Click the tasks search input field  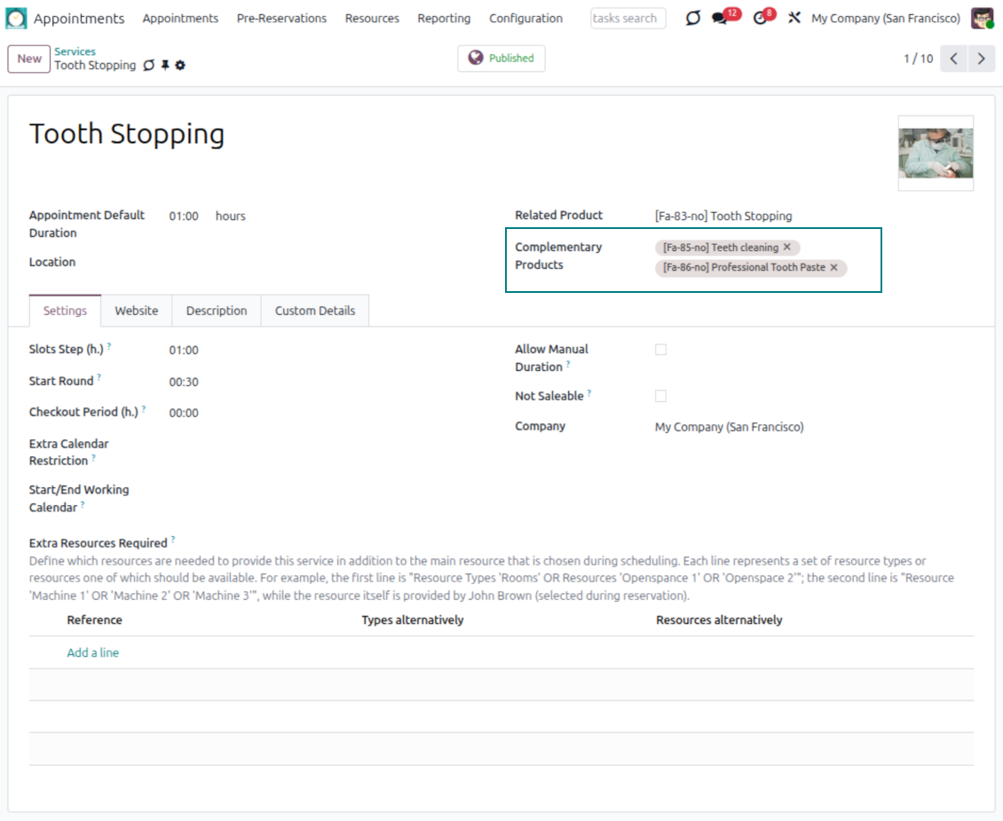628,19
